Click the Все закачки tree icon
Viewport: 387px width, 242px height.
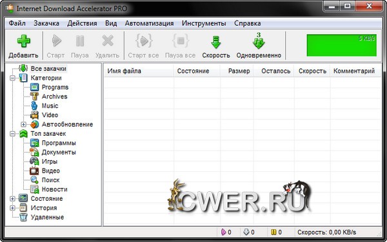pyautogui.click(x=23, y=68)
